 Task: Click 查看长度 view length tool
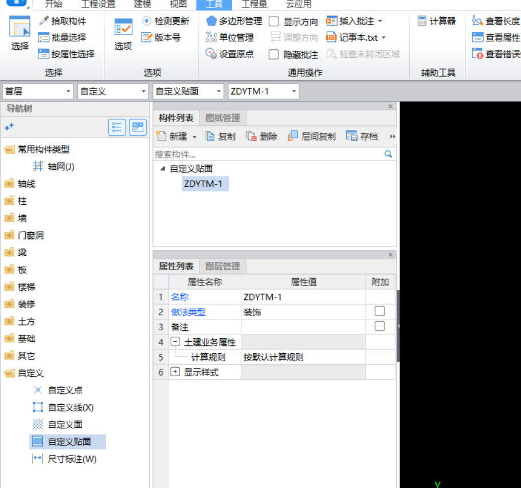click(496, 21)
